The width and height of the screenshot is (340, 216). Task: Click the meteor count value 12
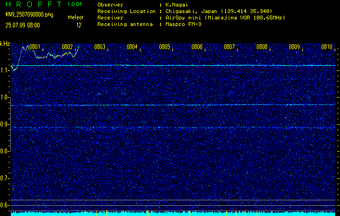point(79,25)
